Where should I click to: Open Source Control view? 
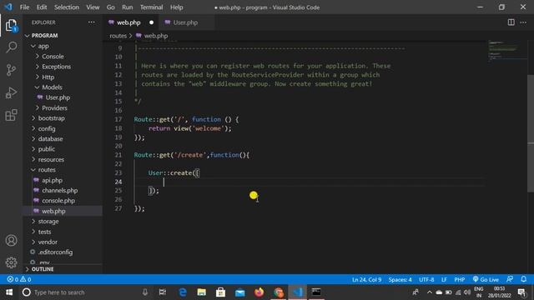(x=11, y=70)
